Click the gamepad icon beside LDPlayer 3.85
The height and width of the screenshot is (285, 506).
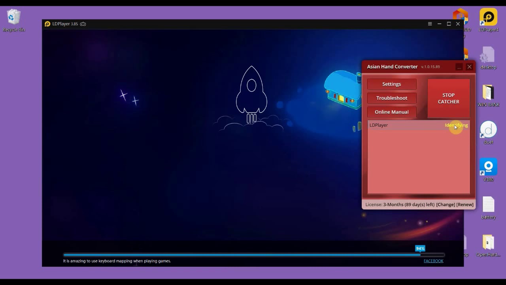coord(83,24)
